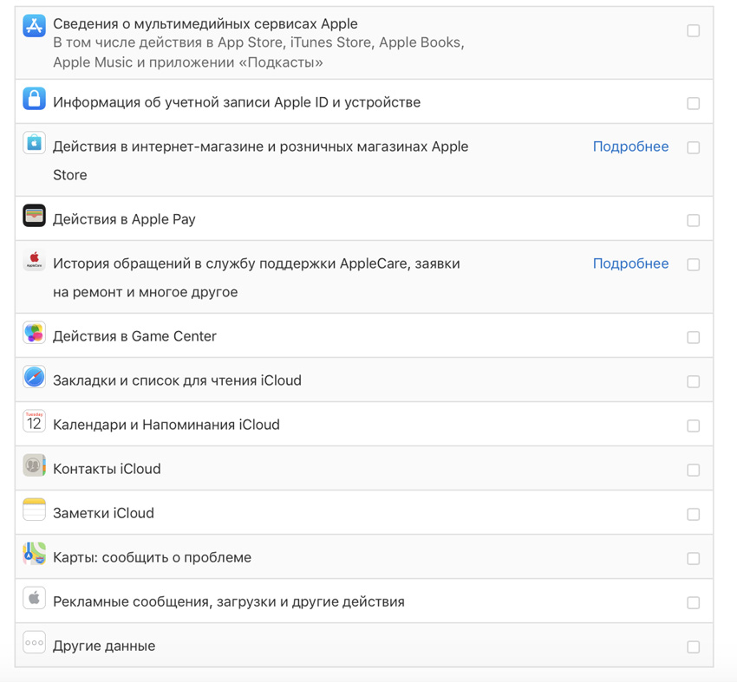Check the AppleCare support history box
737x682 pixels.
[x=694, y=264]
